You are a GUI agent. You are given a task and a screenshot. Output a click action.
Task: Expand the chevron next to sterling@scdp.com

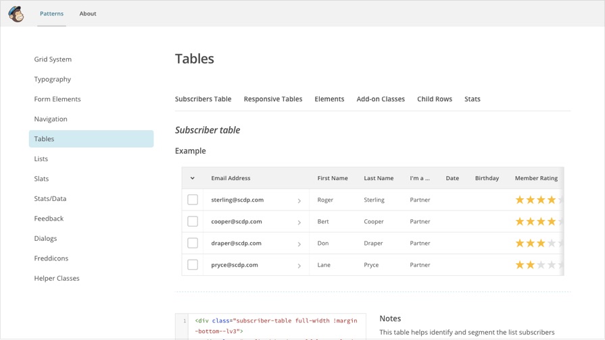299,200
